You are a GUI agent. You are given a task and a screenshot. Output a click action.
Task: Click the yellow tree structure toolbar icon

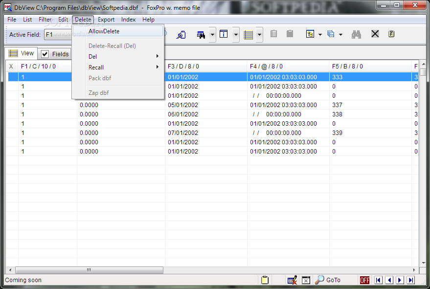click(310, 34)
